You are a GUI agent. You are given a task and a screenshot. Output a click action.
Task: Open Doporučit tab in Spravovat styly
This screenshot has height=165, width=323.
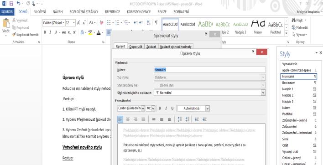(x=136, y=46)
